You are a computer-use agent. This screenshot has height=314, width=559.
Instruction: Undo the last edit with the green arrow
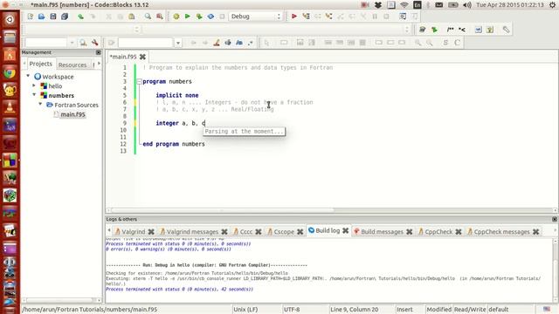pyautogui.click(x=81, y=17)
